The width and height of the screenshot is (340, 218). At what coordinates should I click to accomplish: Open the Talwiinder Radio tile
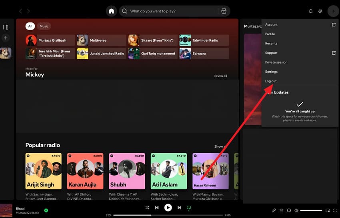pos(204,40)
